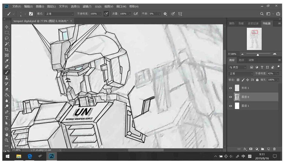Select the Move tool
The height and width of the screenshot is (162, 285).
[x=7, y=27]
